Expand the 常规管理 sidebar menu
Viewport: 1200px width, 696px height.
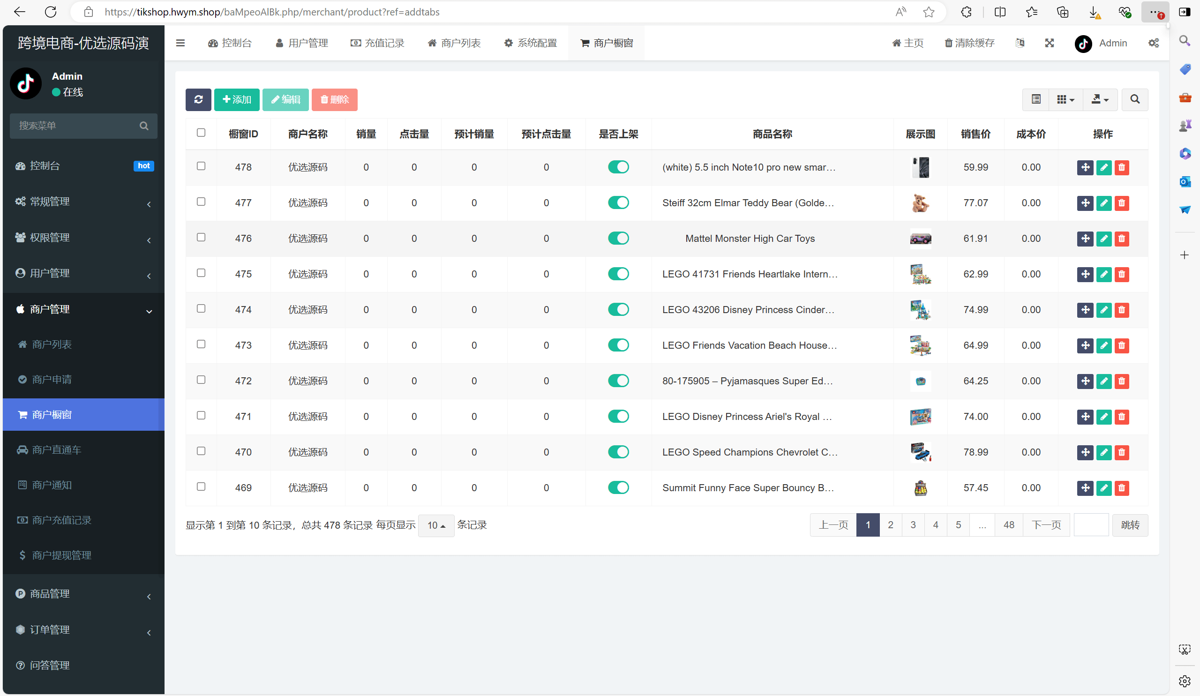point(83,202)
